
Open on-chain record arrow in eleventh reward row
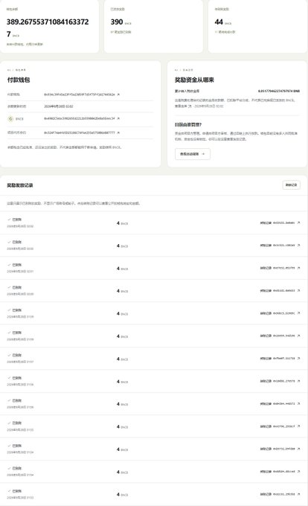tap(298, 449)
